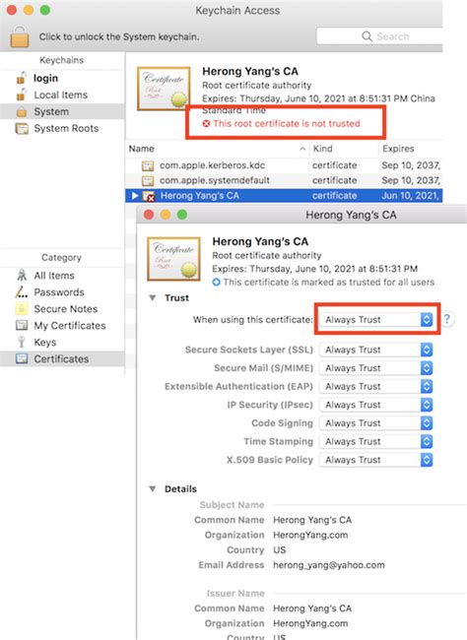Minimize the Herong Yang's CA dialog window
The width and height of the screenshot is (467, 640).
[x=166, y=215]
